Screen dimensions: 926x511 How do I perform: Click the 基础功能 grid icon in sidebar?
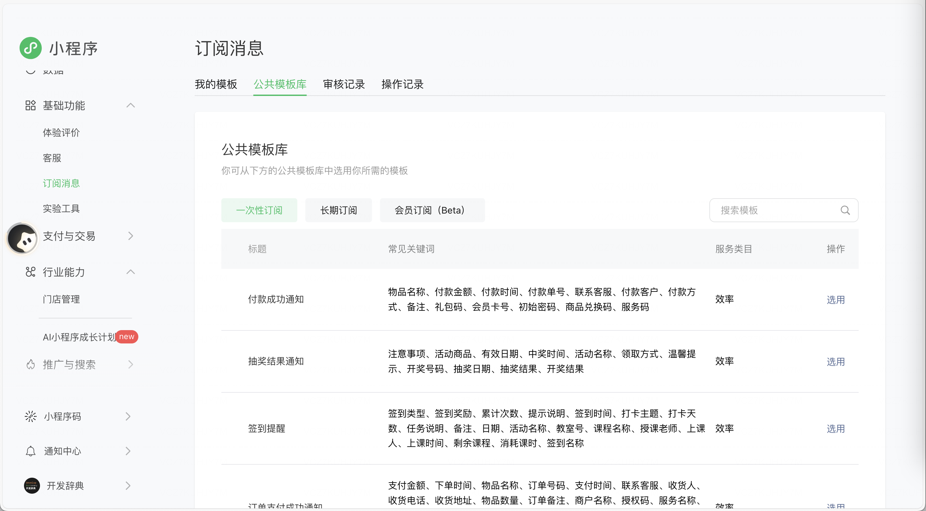point(31,106)
